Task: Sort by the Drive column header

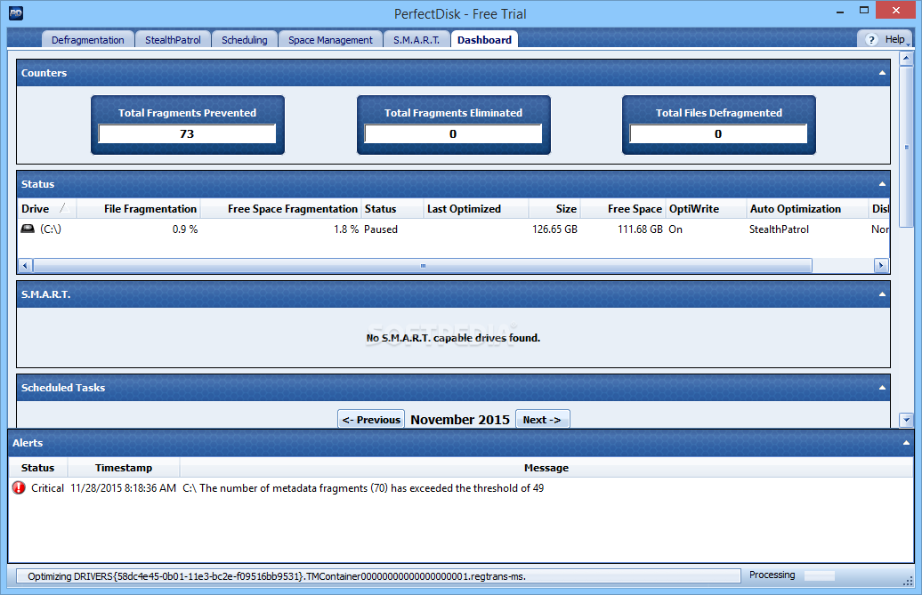Action: point(46,208)
